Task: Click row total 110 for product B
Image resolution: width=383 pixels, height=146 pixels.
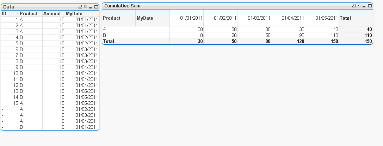Action: 356,35
